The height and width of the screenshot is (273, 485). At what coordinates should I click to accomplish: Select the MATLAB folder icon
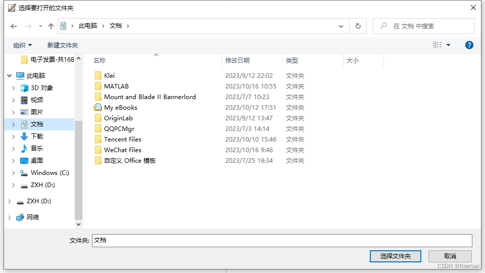coord(98,86)
